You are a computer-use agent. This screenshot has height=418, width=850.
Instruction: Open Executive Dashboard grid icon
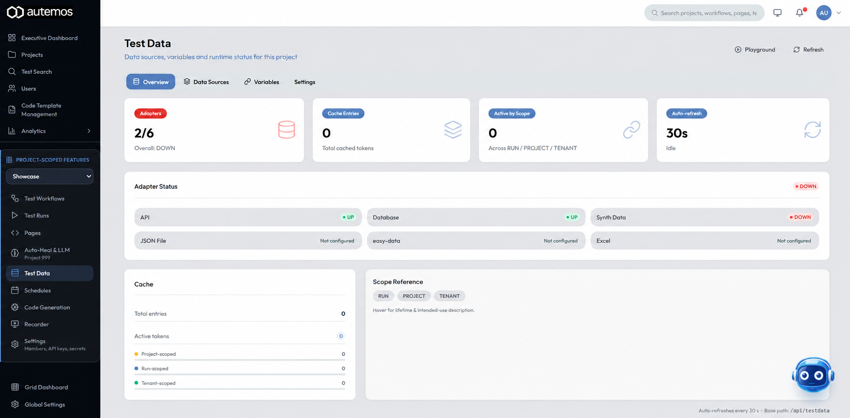(x=12, y=38)
